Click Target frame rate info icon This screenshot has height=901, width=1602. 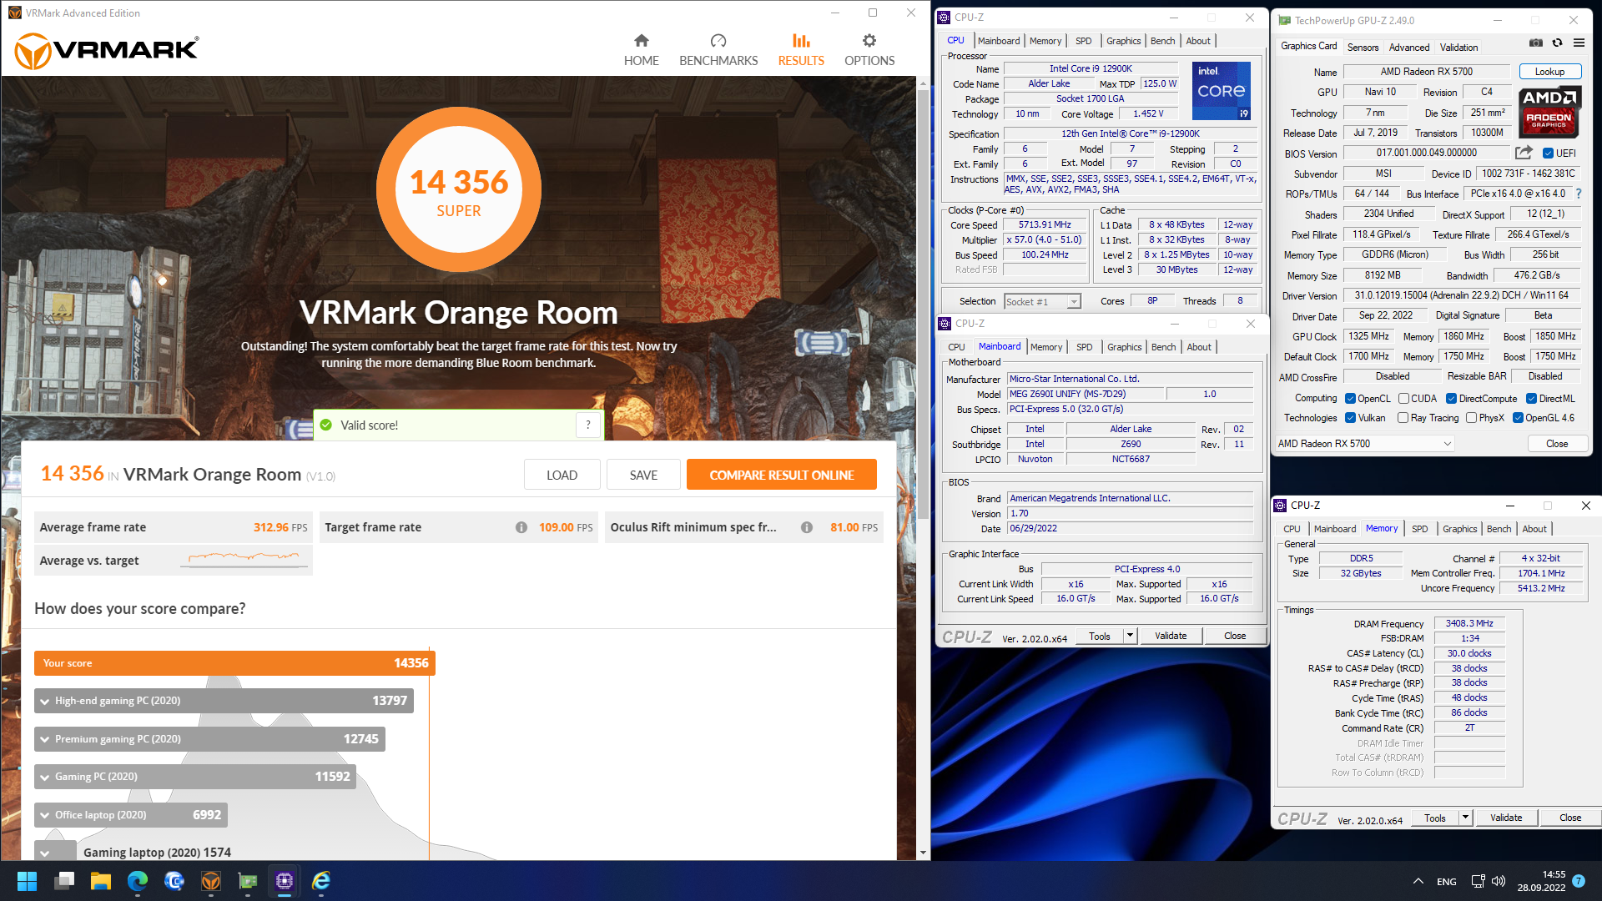pyautogui.click(x=521, y=527)
